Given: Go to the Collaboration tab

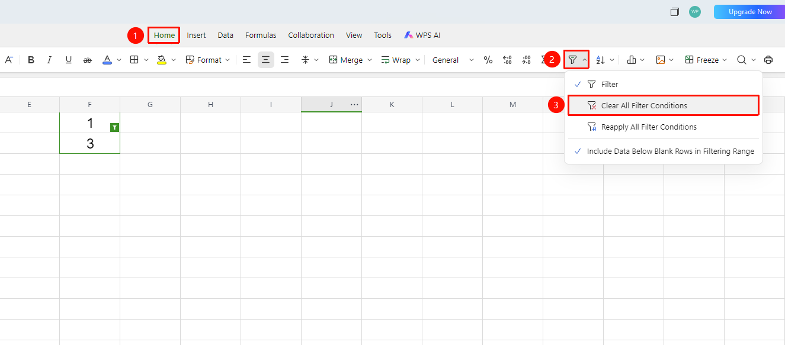Looking at the screenshot, I should (x=311, y=36).
